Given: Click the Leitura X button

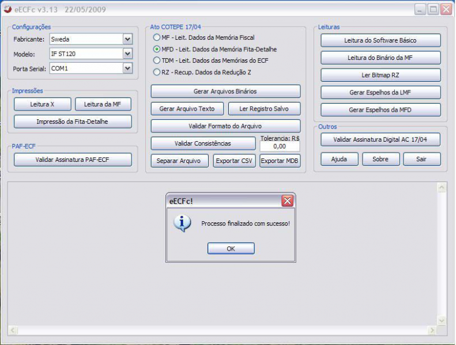Looking at the screenshot, I should 43,104.
